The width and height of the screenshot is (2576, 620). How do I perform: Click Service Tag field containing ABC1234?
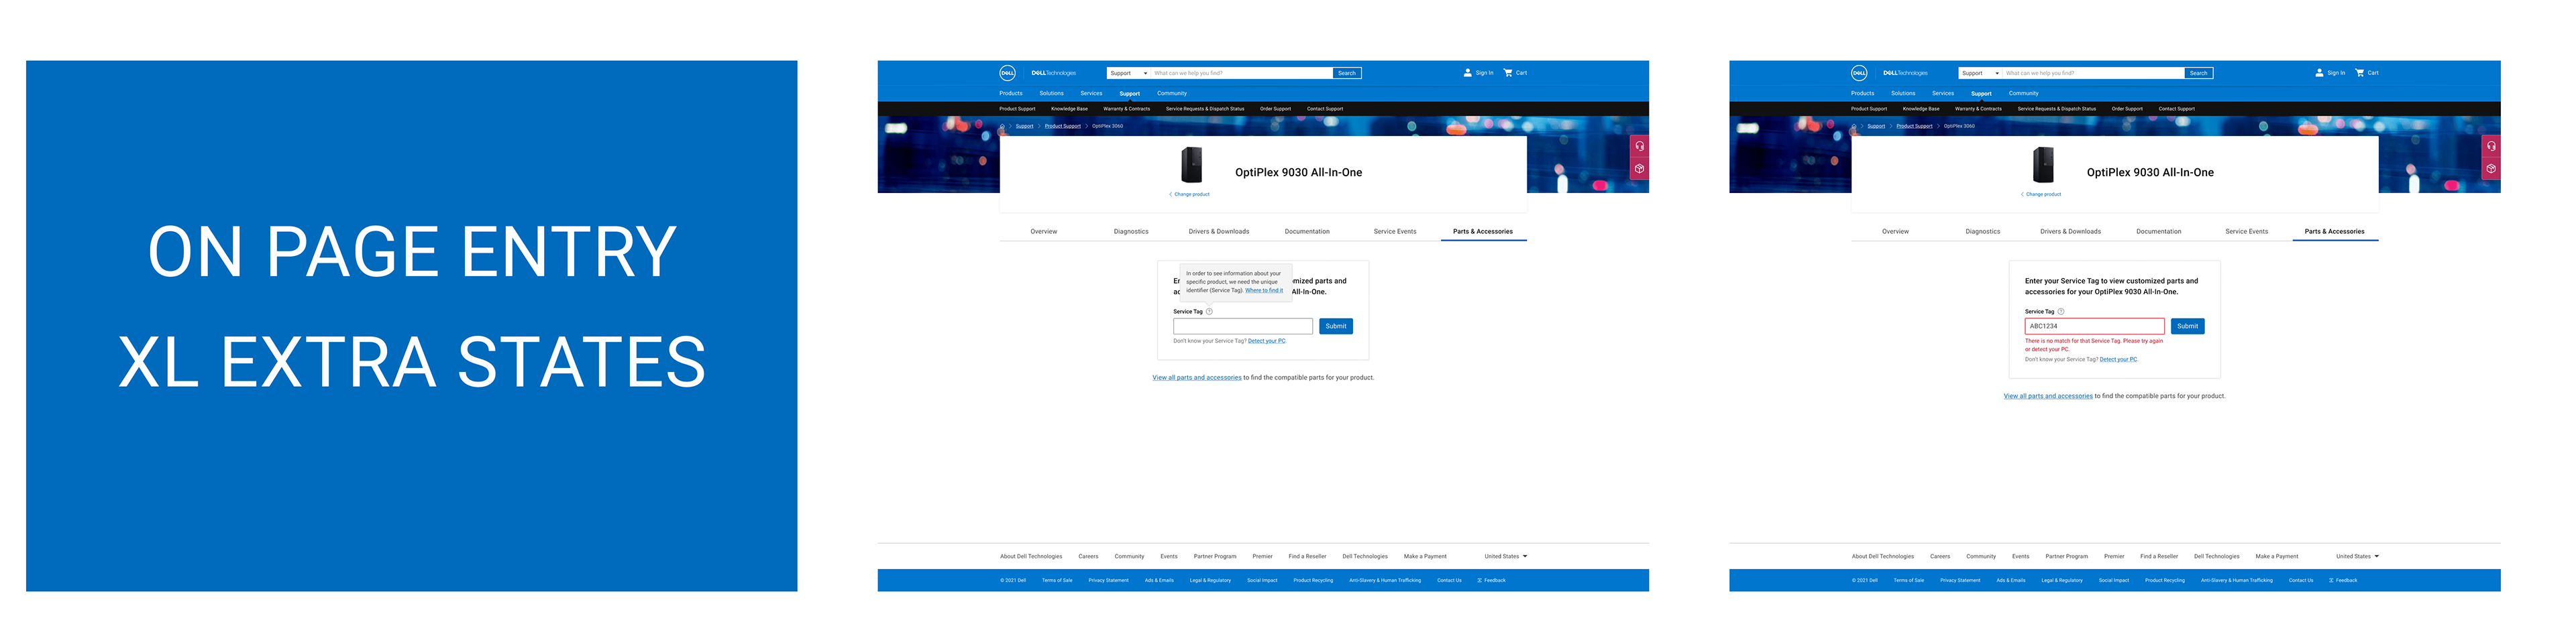pyautogui.click(x=2095, y=326)
